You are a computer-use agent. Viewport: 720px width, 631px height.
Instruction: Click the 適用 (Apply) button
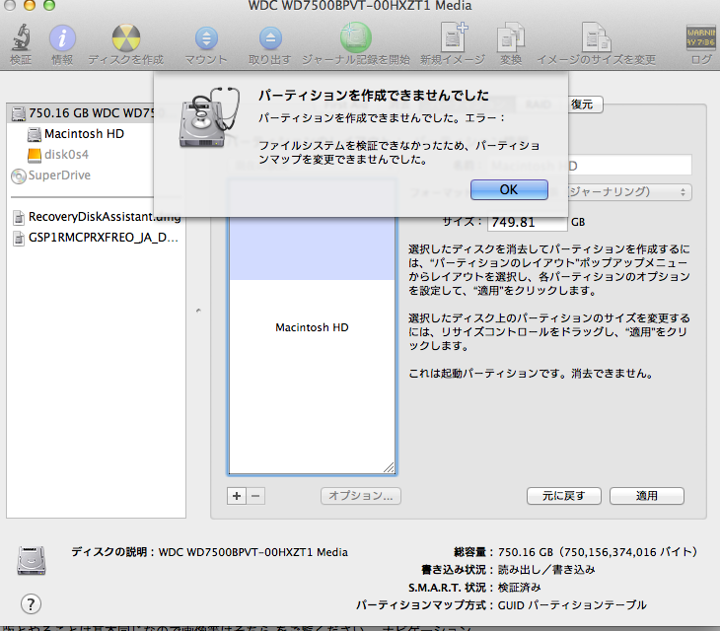click(646, 496)
